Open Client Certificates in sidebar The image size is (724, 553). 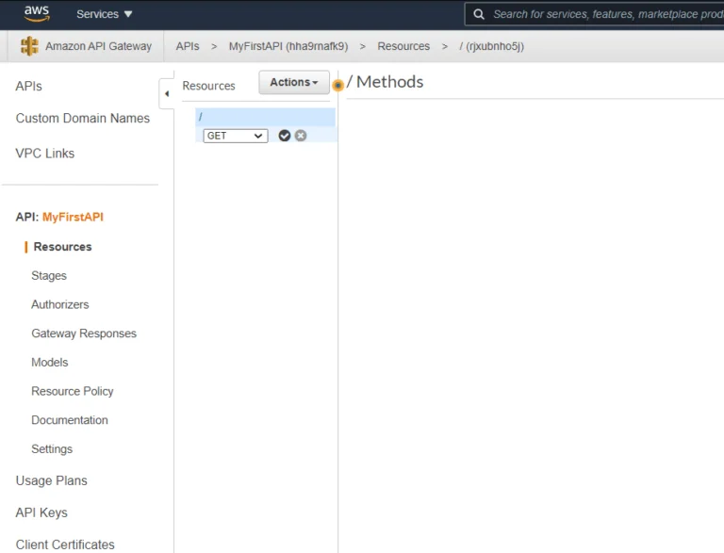65,545
